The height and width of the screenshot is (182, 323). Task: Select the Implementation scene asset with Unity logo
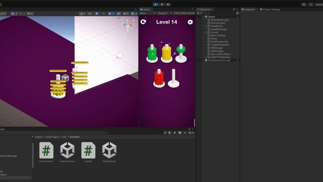[x=67, y=152]
